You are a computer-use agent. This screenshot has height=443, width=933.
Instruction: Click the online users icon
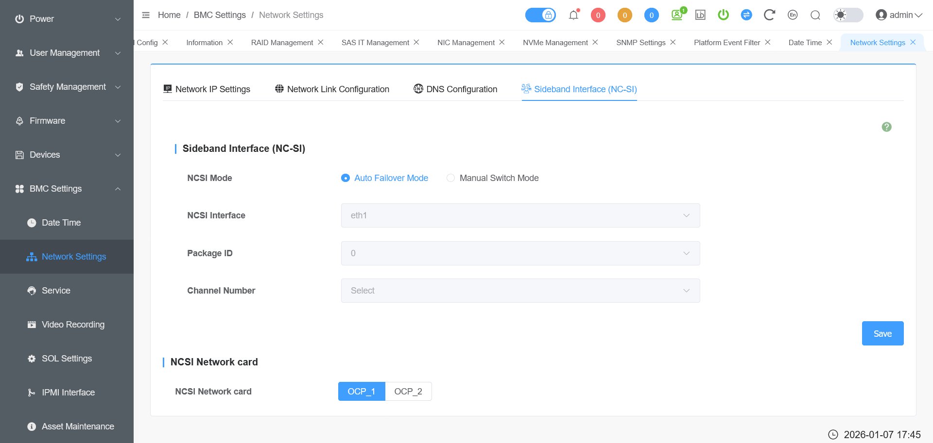pyautogui.click(x=677, y=15)
